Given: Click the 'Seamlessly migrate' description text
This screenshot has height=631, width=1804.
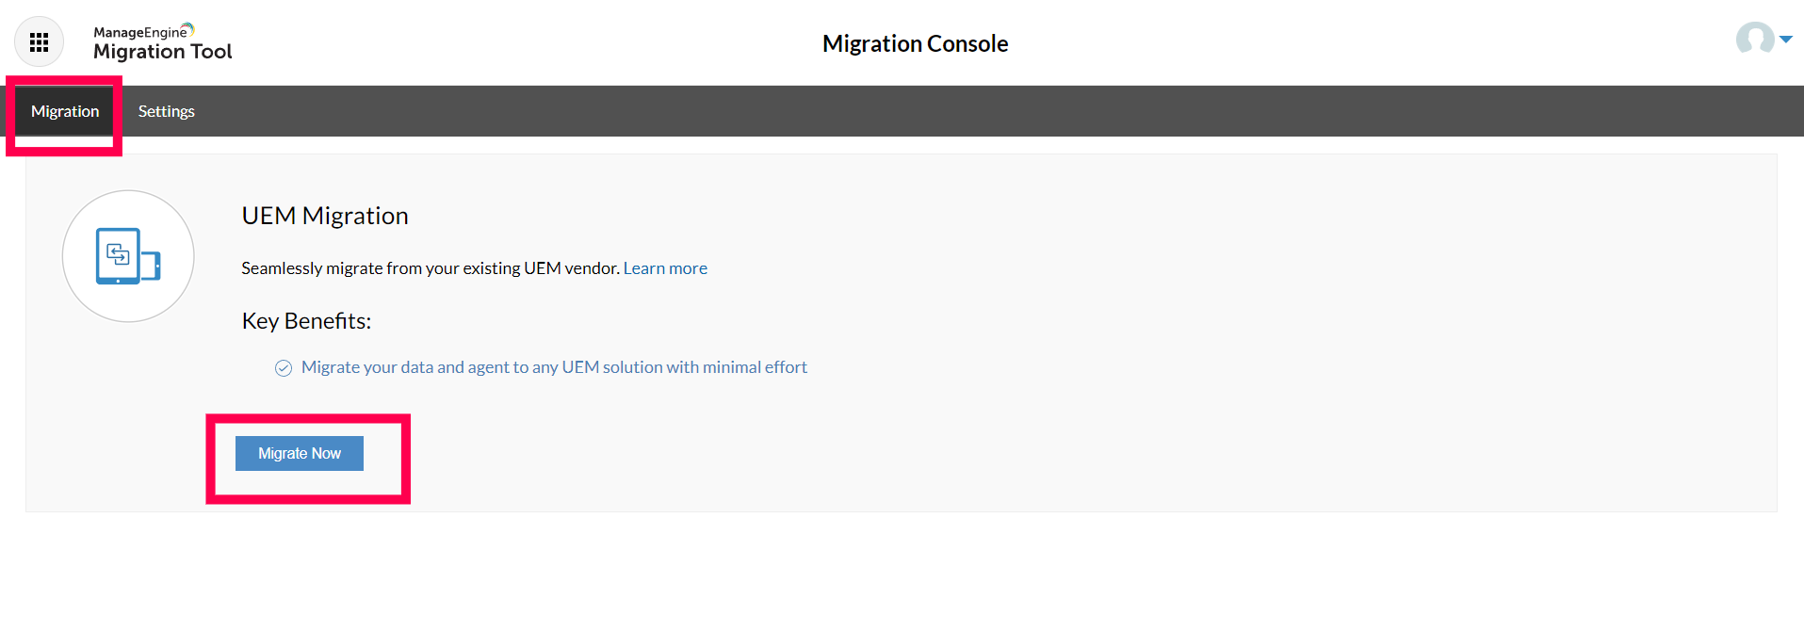Looking at the screenshot, I should point(430,268).
